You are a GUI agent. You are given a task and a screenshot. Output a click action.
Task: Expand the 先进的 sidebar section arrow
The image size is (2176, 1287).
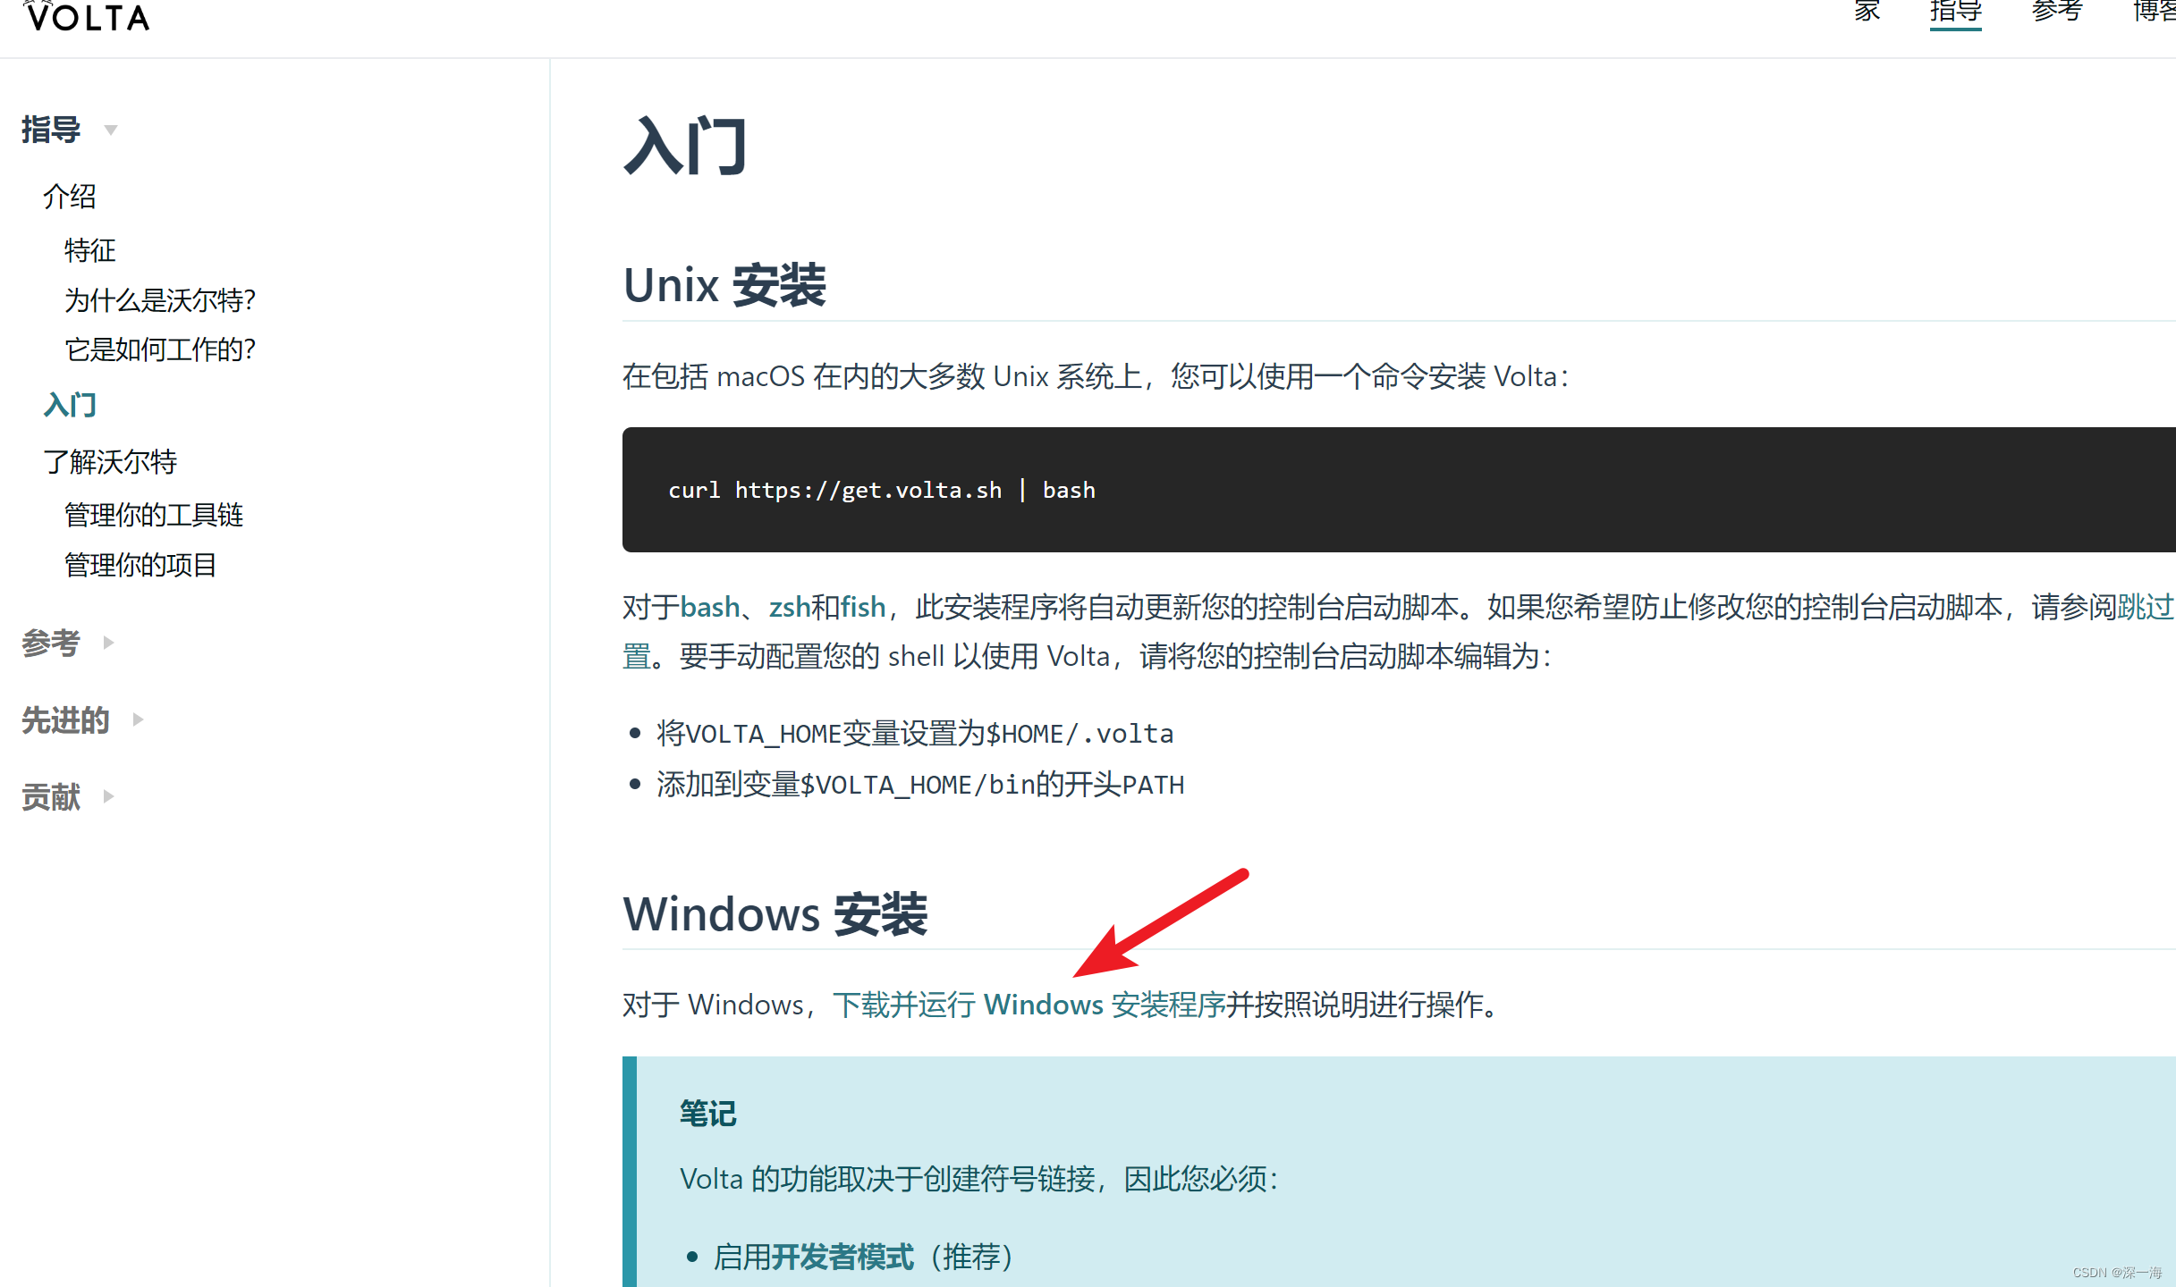138,719
